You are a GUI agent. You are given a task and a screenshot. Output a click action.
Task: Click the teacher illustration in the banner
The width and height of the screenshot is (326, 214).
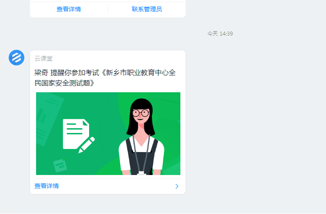(x=141, y=137)
